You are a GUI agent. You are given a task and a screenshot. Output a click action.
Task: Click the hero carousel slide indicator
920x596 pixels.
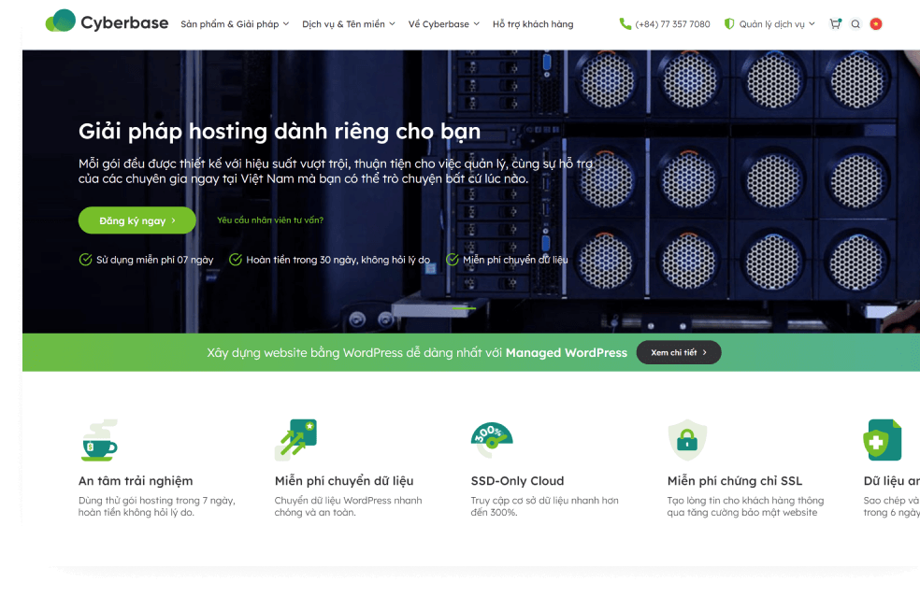(x=465, y=307)
